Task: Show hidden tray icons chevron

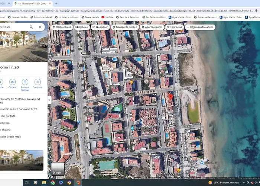Action: coord(244,183)
